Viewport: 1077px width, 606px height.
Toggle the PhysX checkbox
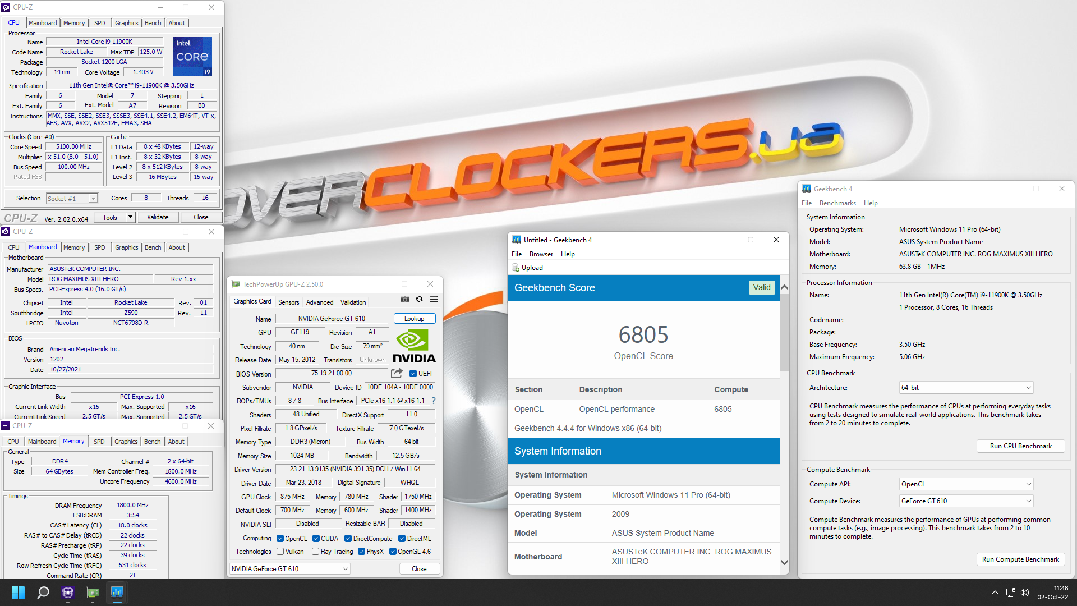(x=361, y=552)
